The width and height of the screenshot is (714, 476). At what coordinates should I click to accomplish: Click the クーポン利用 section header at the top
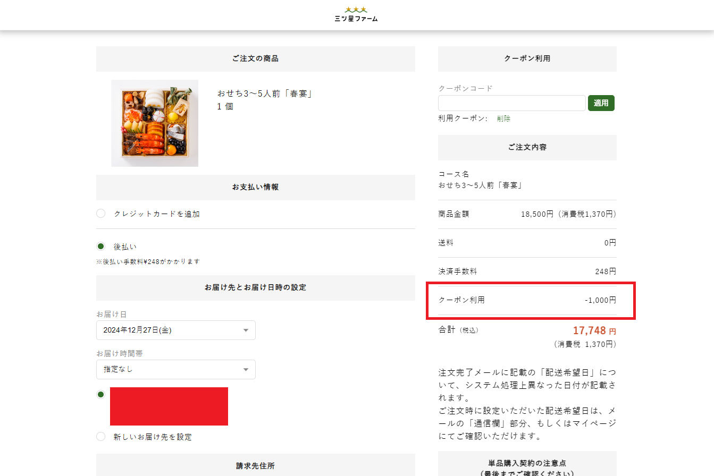point(527,58)
